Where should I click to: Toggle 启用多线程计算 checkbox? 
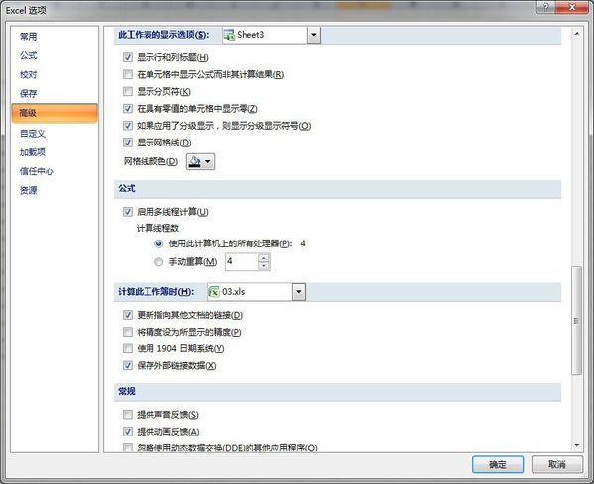tap(128, 212)
